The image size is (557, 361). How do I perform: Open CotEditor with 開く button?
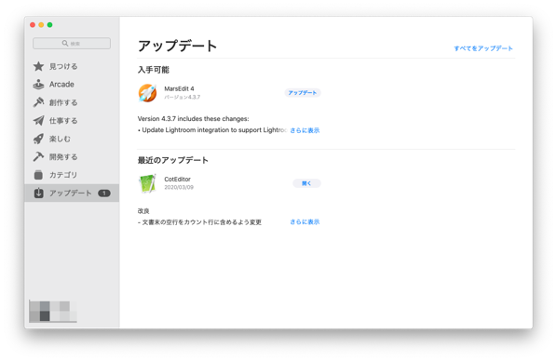click(x=306, y=183)
